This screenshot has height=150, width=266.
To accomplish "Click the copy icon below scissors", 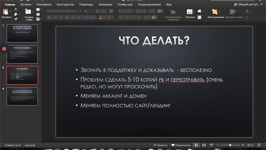I will [x=16, y=14].
